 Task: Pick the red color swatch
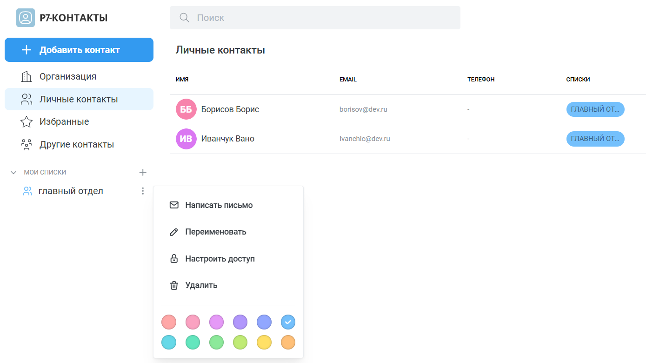[169, 322]
